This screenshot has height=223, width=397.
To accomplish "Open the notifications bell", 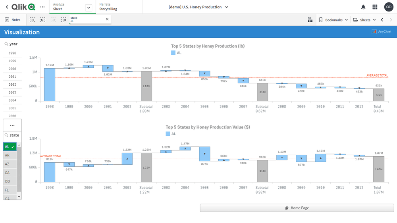I will point(363,7).
